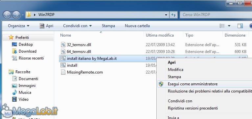This screenshot has width=252, height=119.
Task: Choose Esegui come amministratore
Action: pos(193,84)
